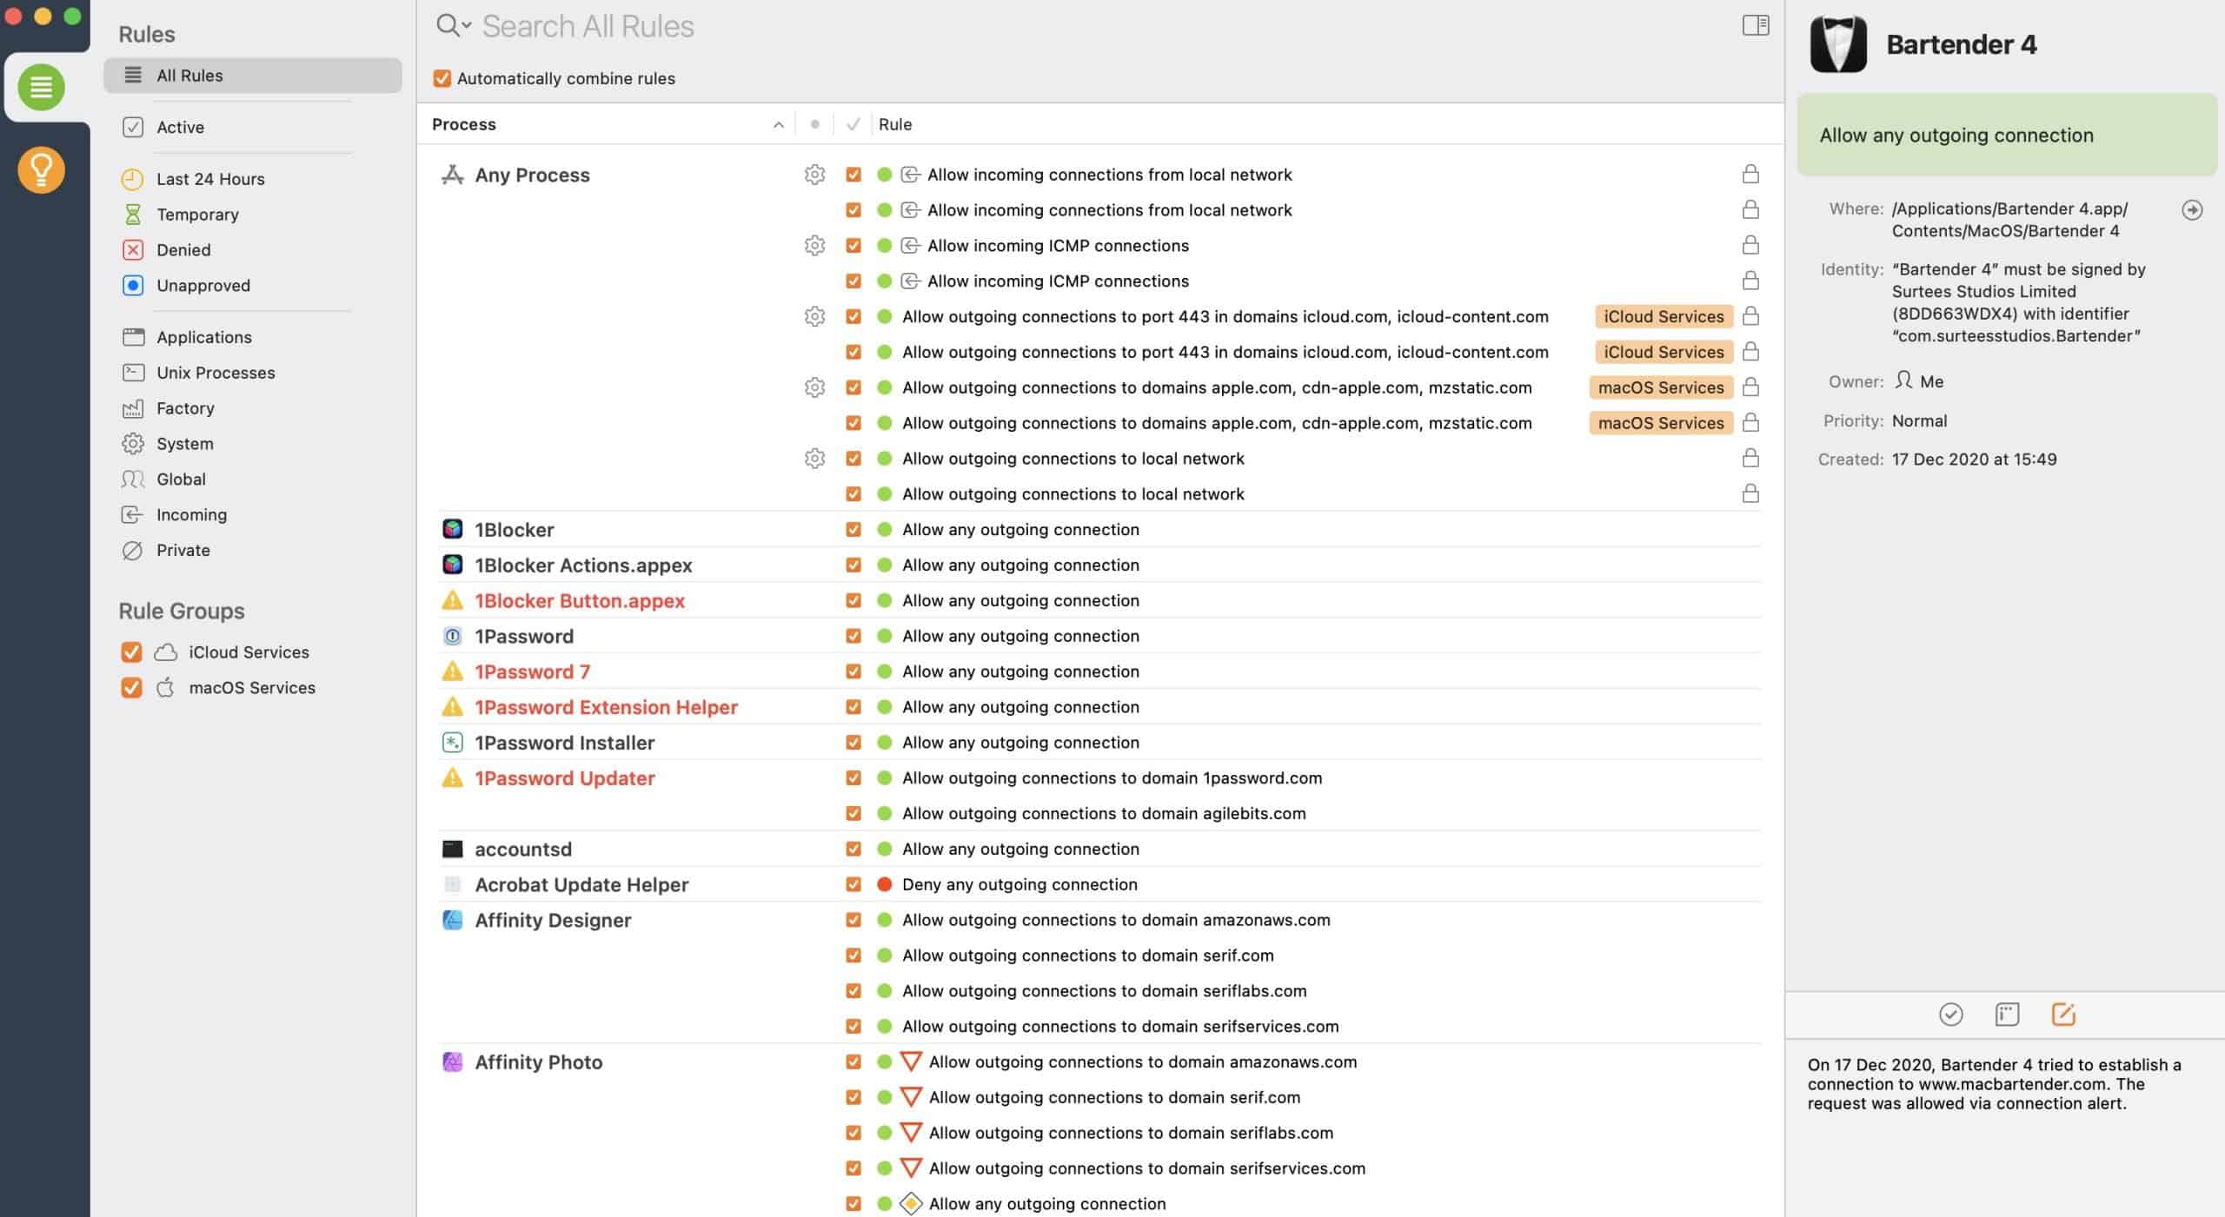Toggle macOS Services rule group checkbox
Viewport: 2225px width, 1217px height.
[x=131, y=688]
